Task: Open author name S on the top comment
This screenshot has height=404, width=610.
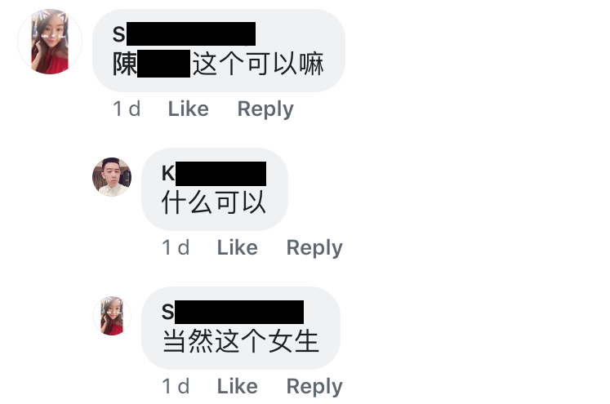Action: click(184, 33)
